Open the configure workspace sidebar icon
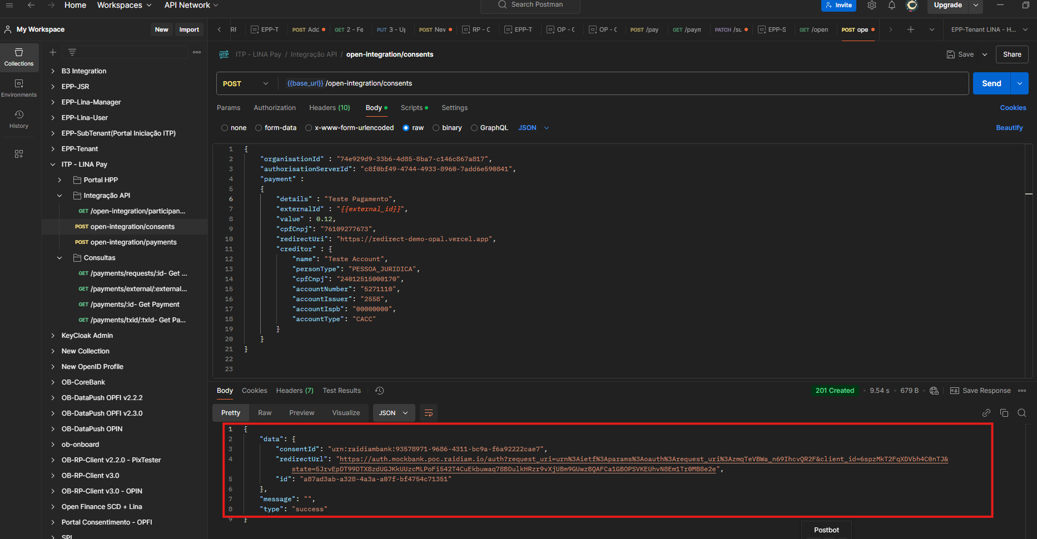1037x539 pixels. (x=19, y=153)
